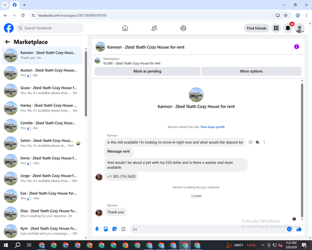The height and width of the screenshot is (250, 312).
Task: Open a new browser tab
Action: 24,5
